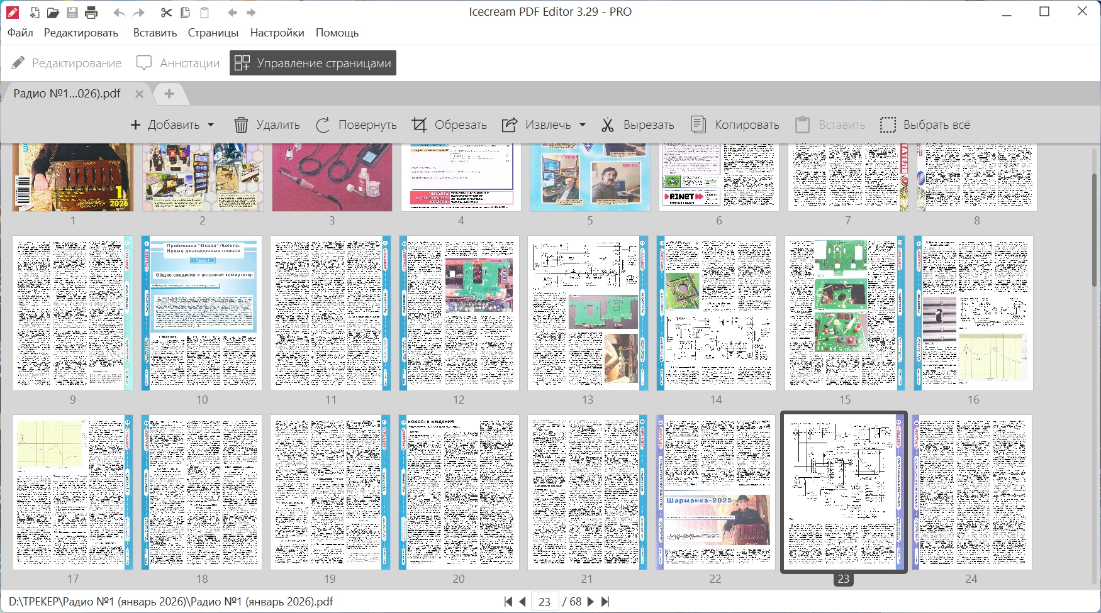Cut the selected page with Вырезать

637,125
